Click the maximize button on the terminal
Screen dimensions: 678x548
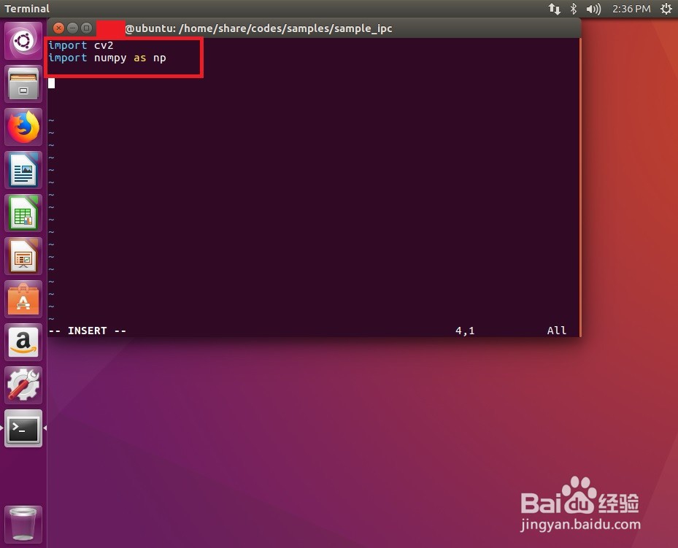pos(87,28)
